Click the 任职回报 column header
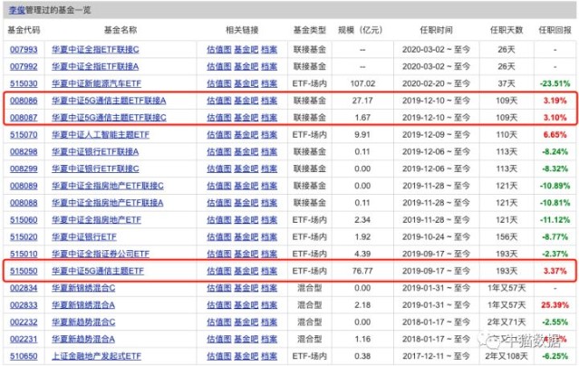The width and height of the screenshot is (579, 366). [x=555, y=30]
